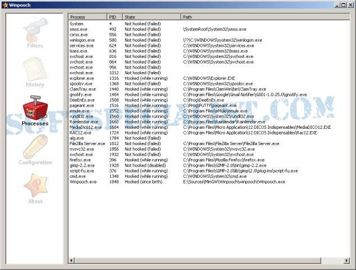
Task: Click the C:\WINDOWS\Explorer.EXE path
Action: point(209,78)
